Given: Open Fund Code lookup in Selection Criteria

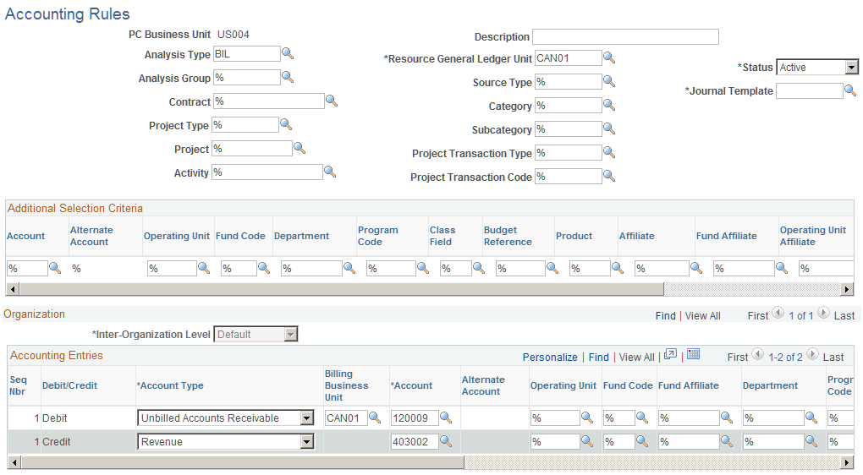Looking at the screenshot, I should pyautogui.click(x=264, y=268).
